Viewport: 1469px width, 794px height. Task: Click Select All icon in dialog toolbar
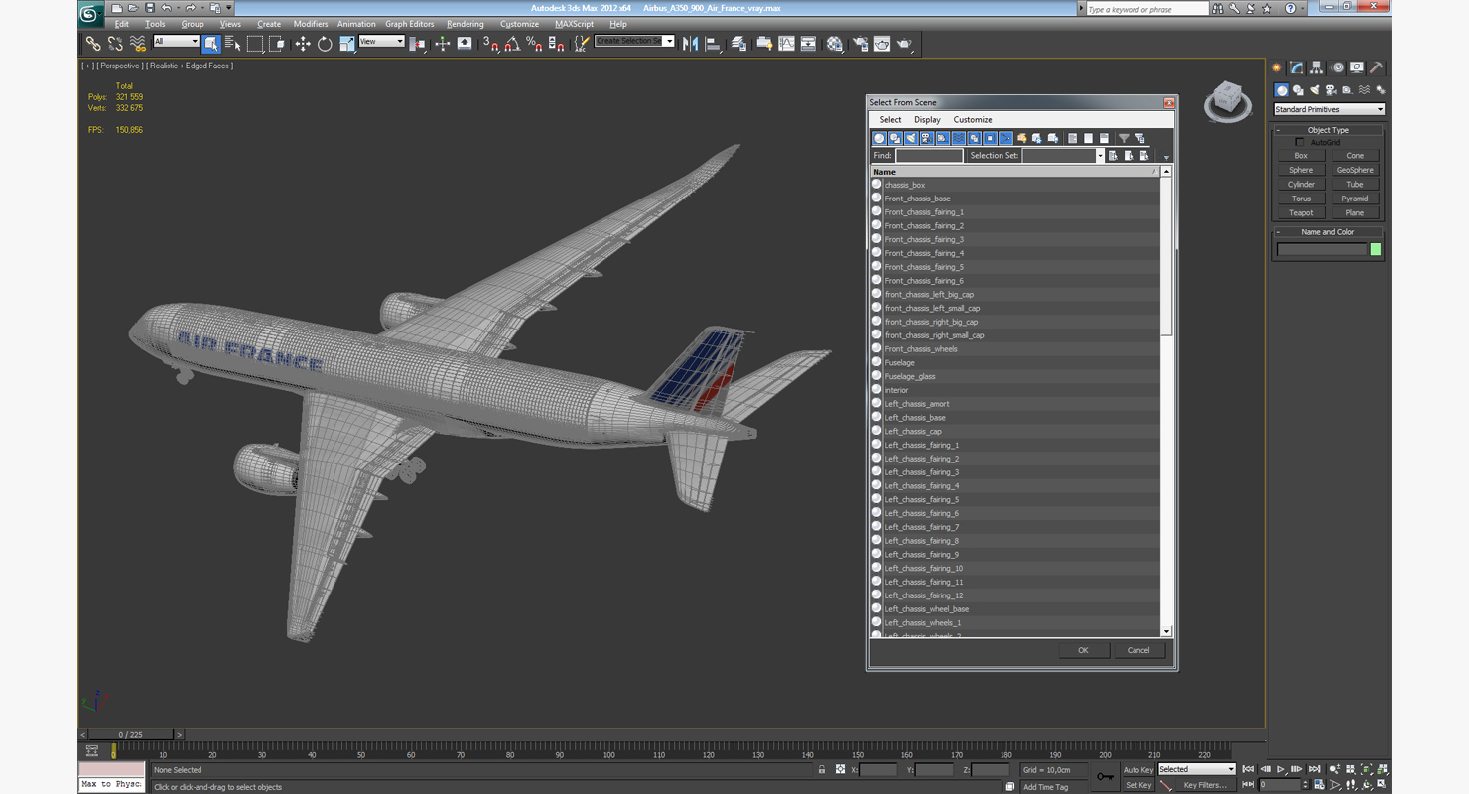click(1072, 138)
